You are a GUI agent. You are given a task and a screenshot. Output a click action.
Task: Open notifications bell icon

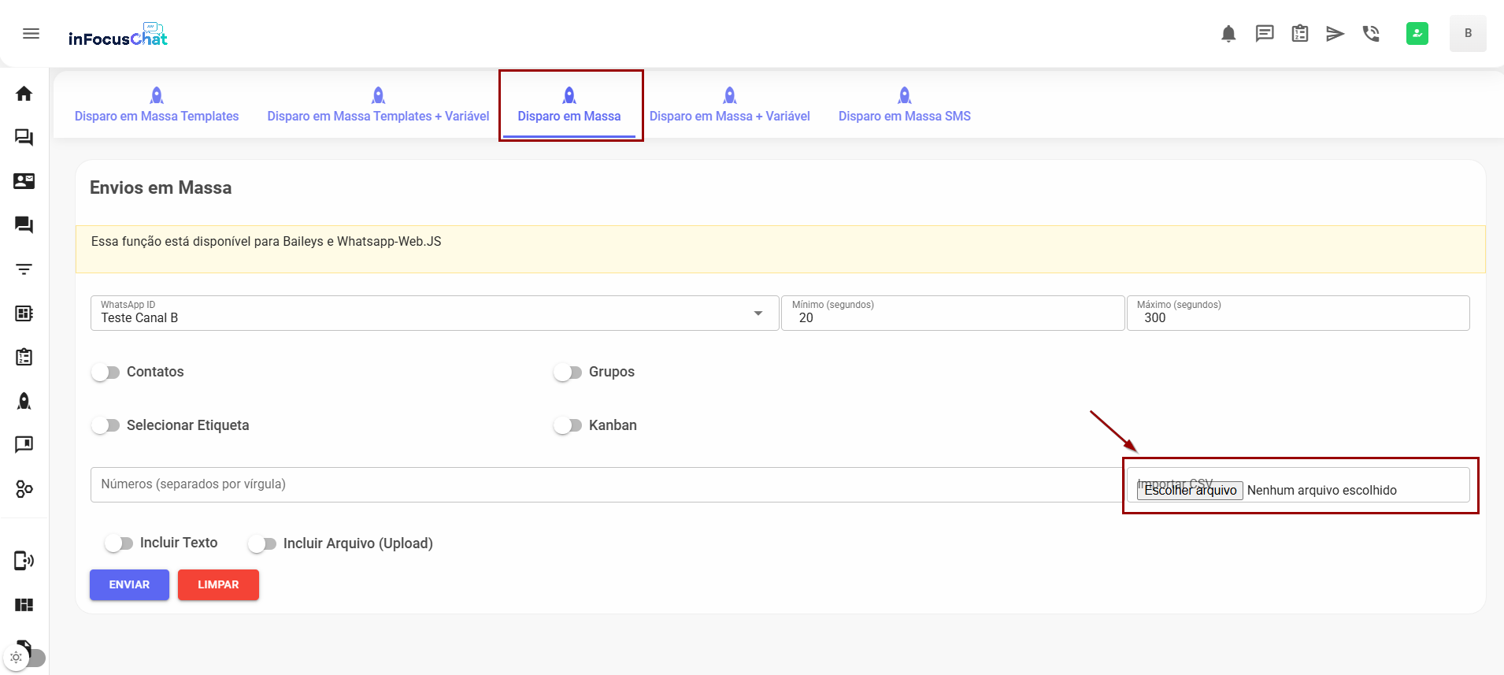[1228, 34]
